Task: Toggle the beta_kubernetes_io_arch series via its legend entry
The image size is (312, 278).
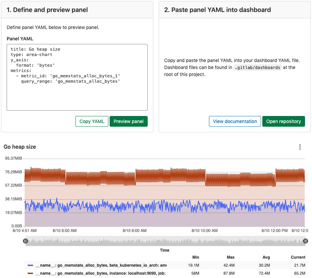Action: coord(100,265)
